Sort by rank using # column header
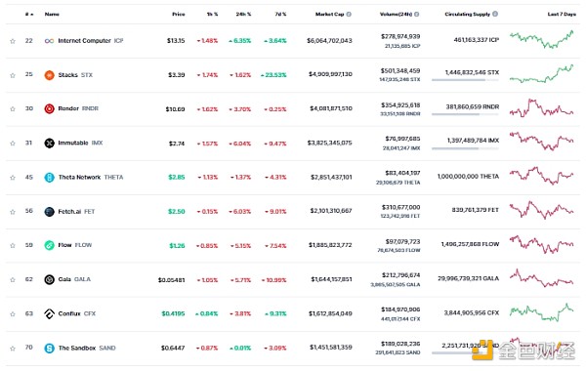The width and height of the screenshot is (586, 371). coord(29,15)
